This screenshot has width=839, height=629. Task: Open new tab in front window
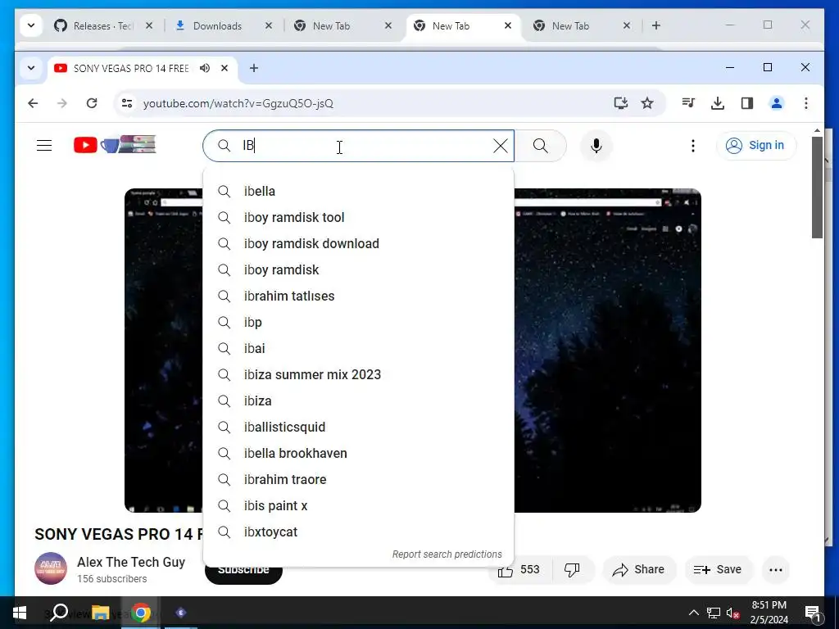254,69
